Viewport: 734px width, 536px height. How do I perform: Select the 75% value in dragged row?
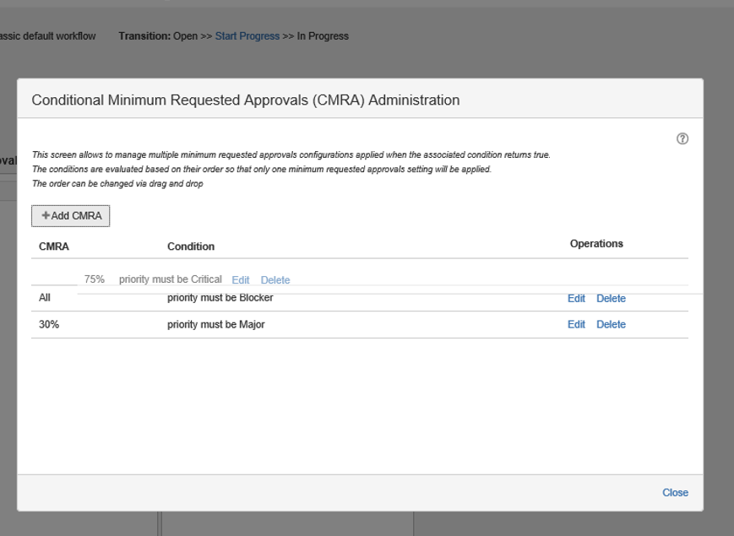click(95, 280)
